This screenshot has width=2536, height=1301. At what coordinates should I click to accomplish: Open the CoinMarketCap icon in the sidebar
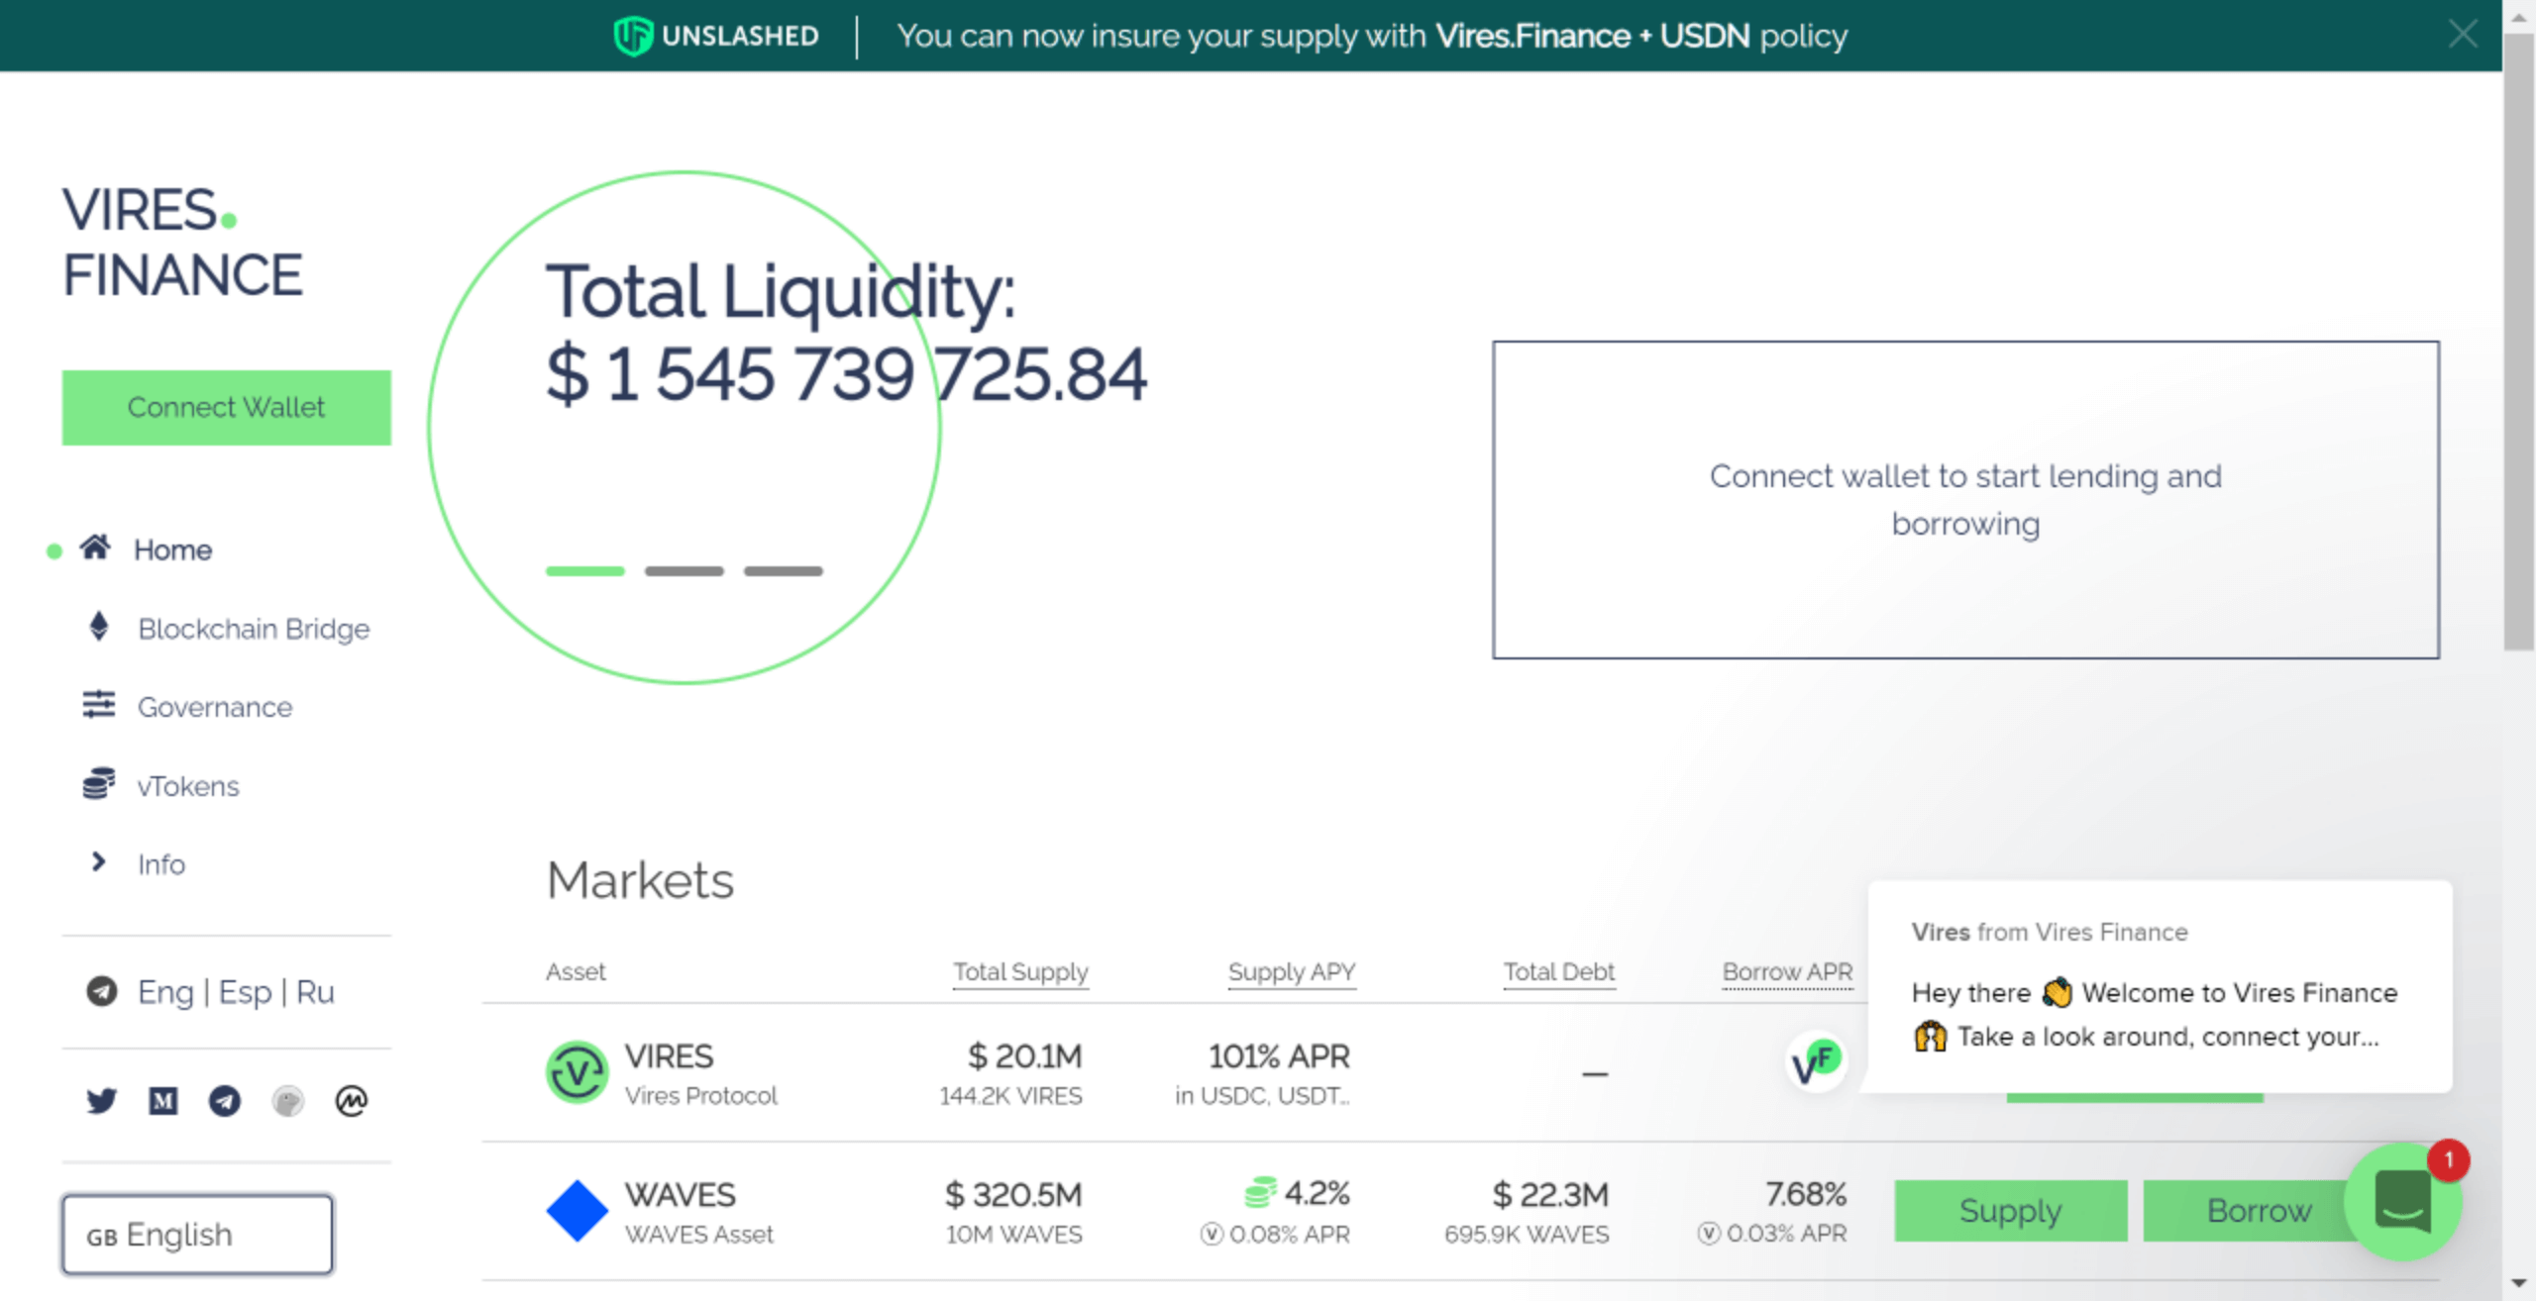click(349, 1100)
